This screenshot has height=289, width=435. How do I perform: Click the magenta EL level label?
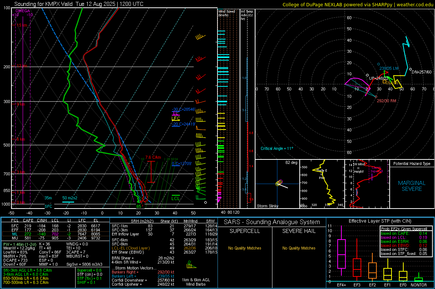pos(175,113)
